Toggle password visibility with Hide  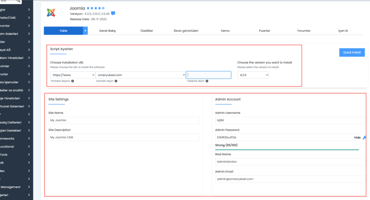357,137
